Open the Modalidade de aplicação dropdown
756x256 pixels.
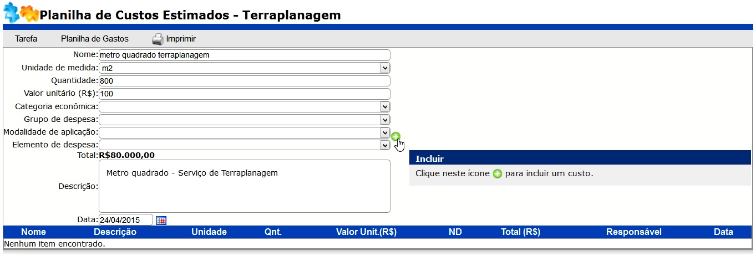[245, 132]
